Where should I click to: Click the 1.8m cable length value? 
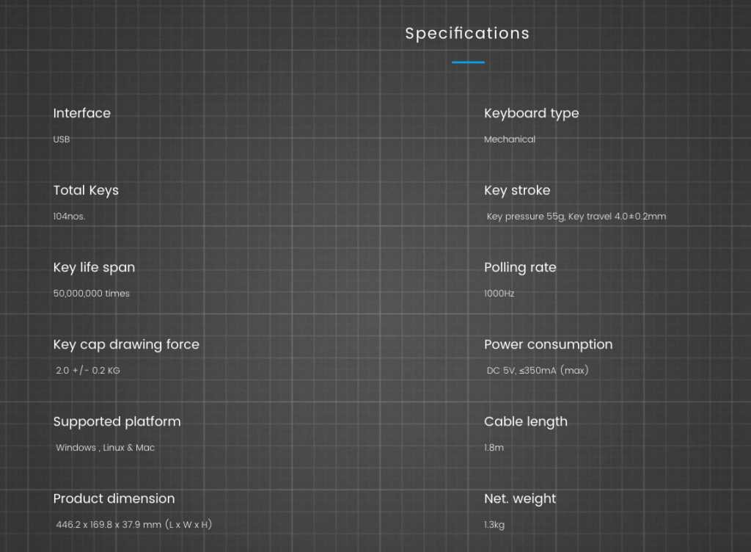[494, 448]
